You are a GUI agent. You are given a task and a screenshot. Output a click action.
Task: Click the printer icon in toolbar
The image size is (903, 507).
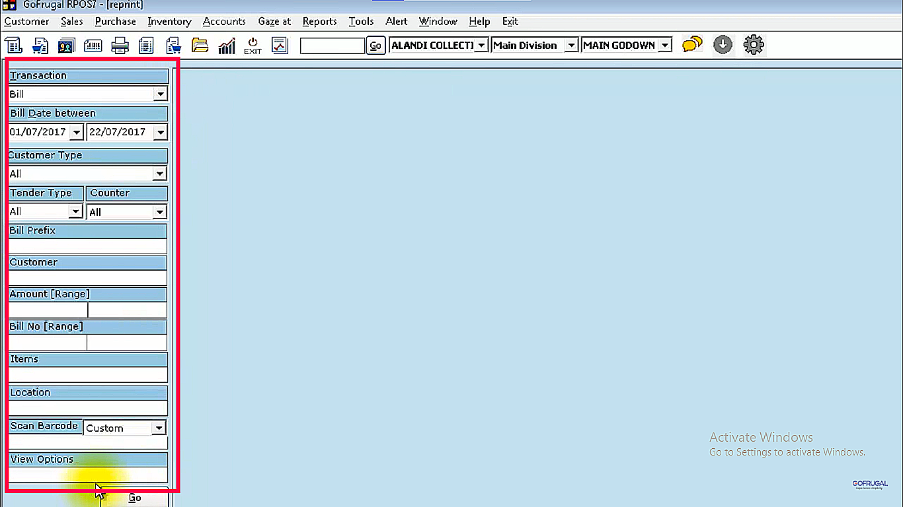[x=120, y=46]
